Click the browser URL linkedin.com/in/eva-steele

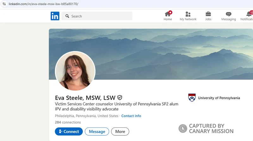point(43,4)
